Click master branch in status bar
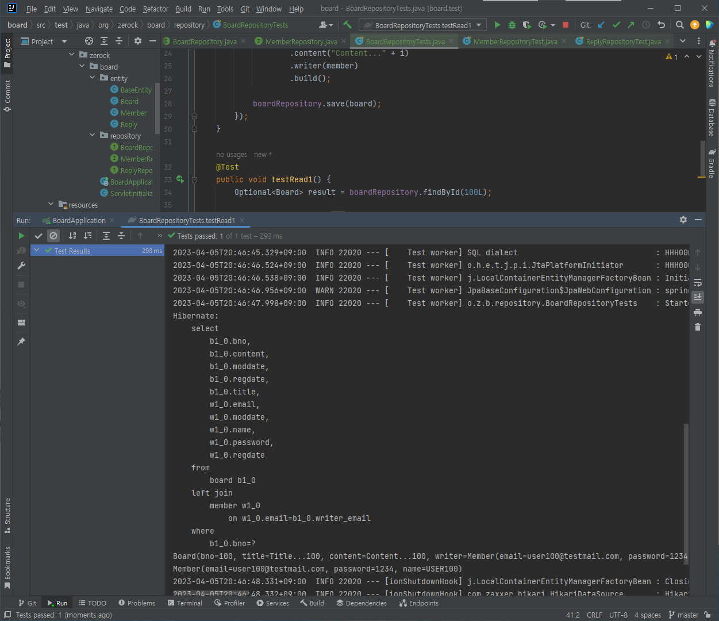This screenshot has width=719, height=621. (x=683, y=615)
